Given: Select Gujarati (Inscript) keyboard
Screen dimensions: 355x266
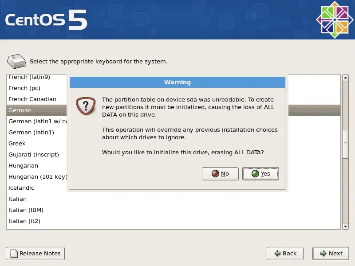Looking at the screenshot, I should click(x=36, y=154).
